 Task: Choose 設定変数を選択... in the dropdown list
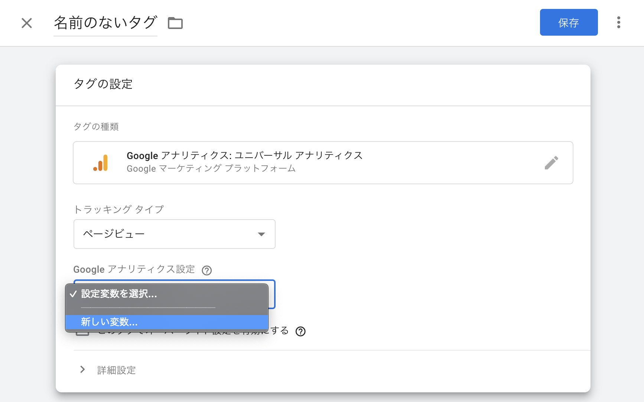(x=167, y=294)
